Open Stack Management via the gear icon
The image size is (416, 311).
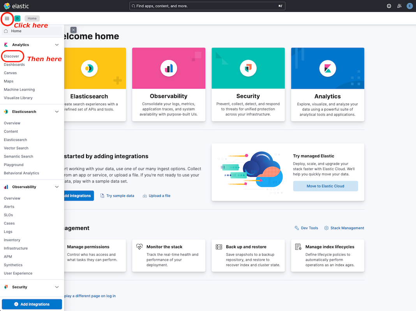pos(344,228)
